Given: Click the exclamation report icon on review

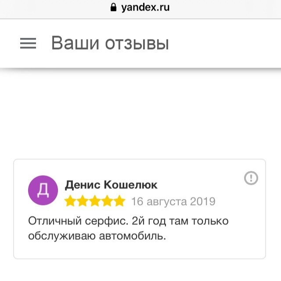Looking at the screenshot, I should click(251, 178).
